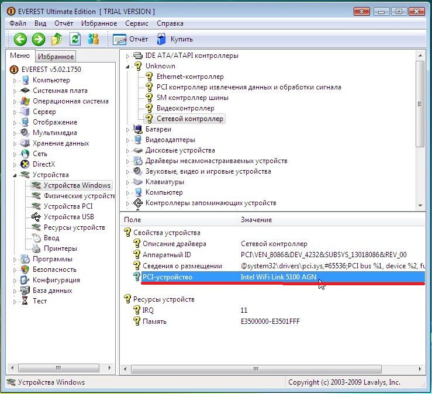
Task: Select the Сетевой контроллер device
Action: pyautogui.click(x=190, y=119)
